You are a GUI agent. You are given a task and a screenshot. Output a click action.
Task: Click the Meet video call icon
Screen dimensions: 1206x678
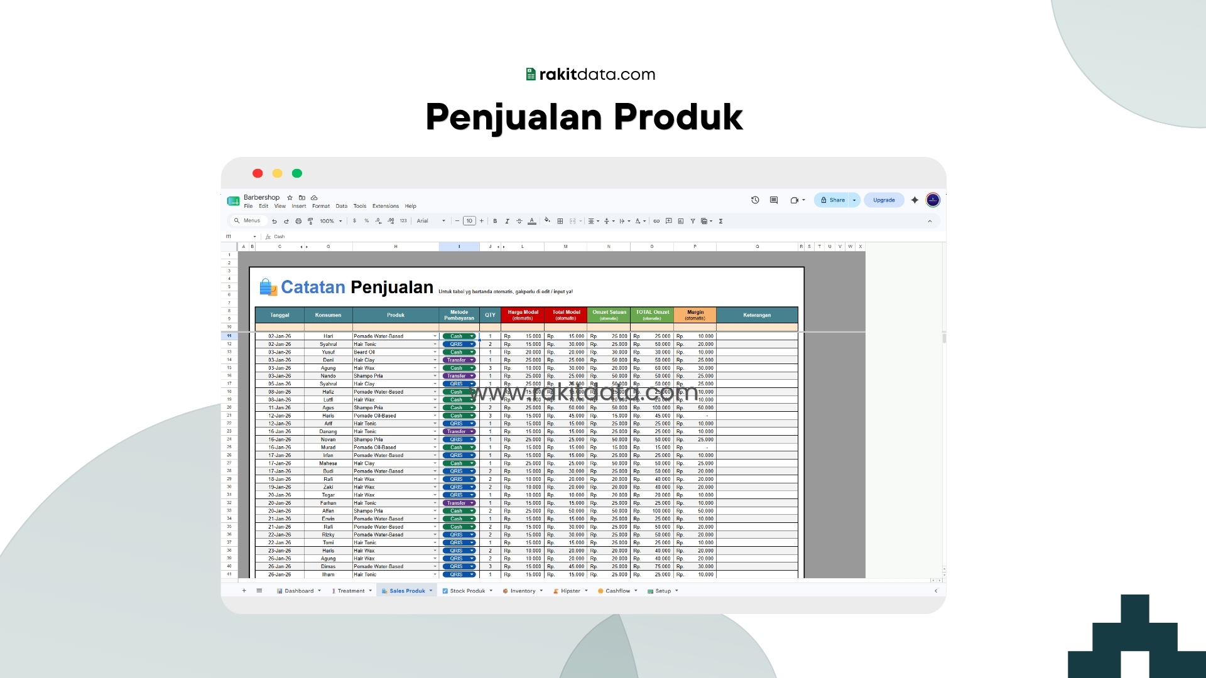pyautogui.click(x=795, y=200)
